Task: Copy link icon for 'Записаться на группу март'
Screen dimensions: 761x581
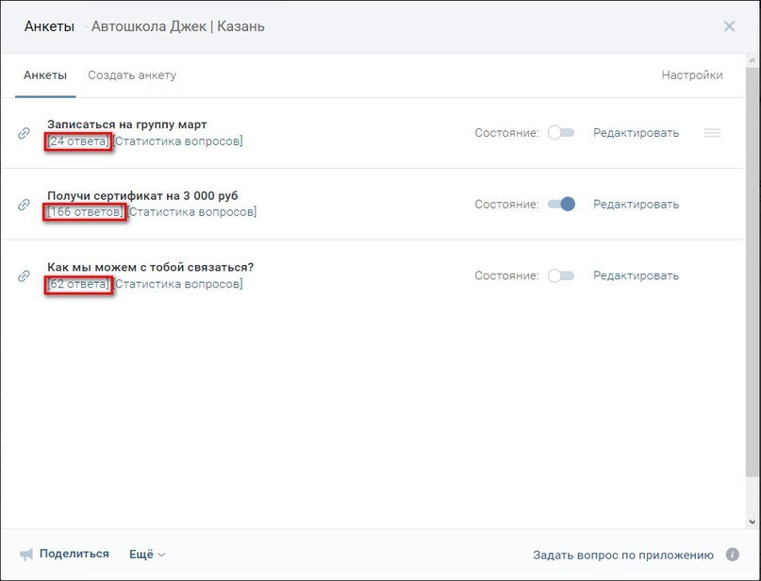Action: (x=24, y=133)
